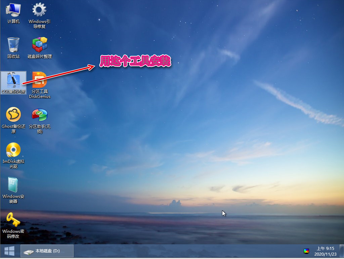Select the CGI备份还原 tool icon
344x259 pixels.
[13, 80]
